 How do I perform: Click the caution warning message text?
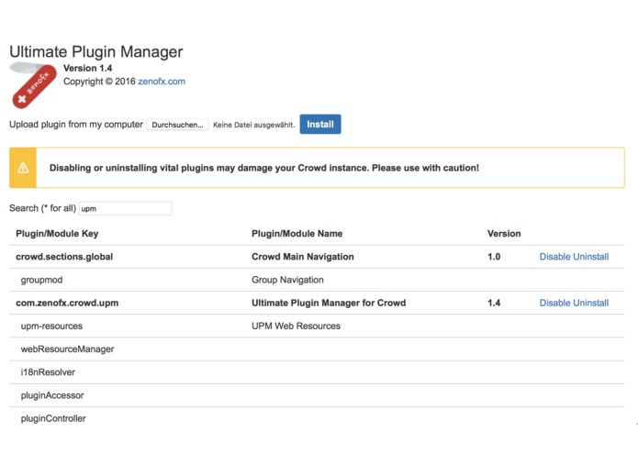264,168
